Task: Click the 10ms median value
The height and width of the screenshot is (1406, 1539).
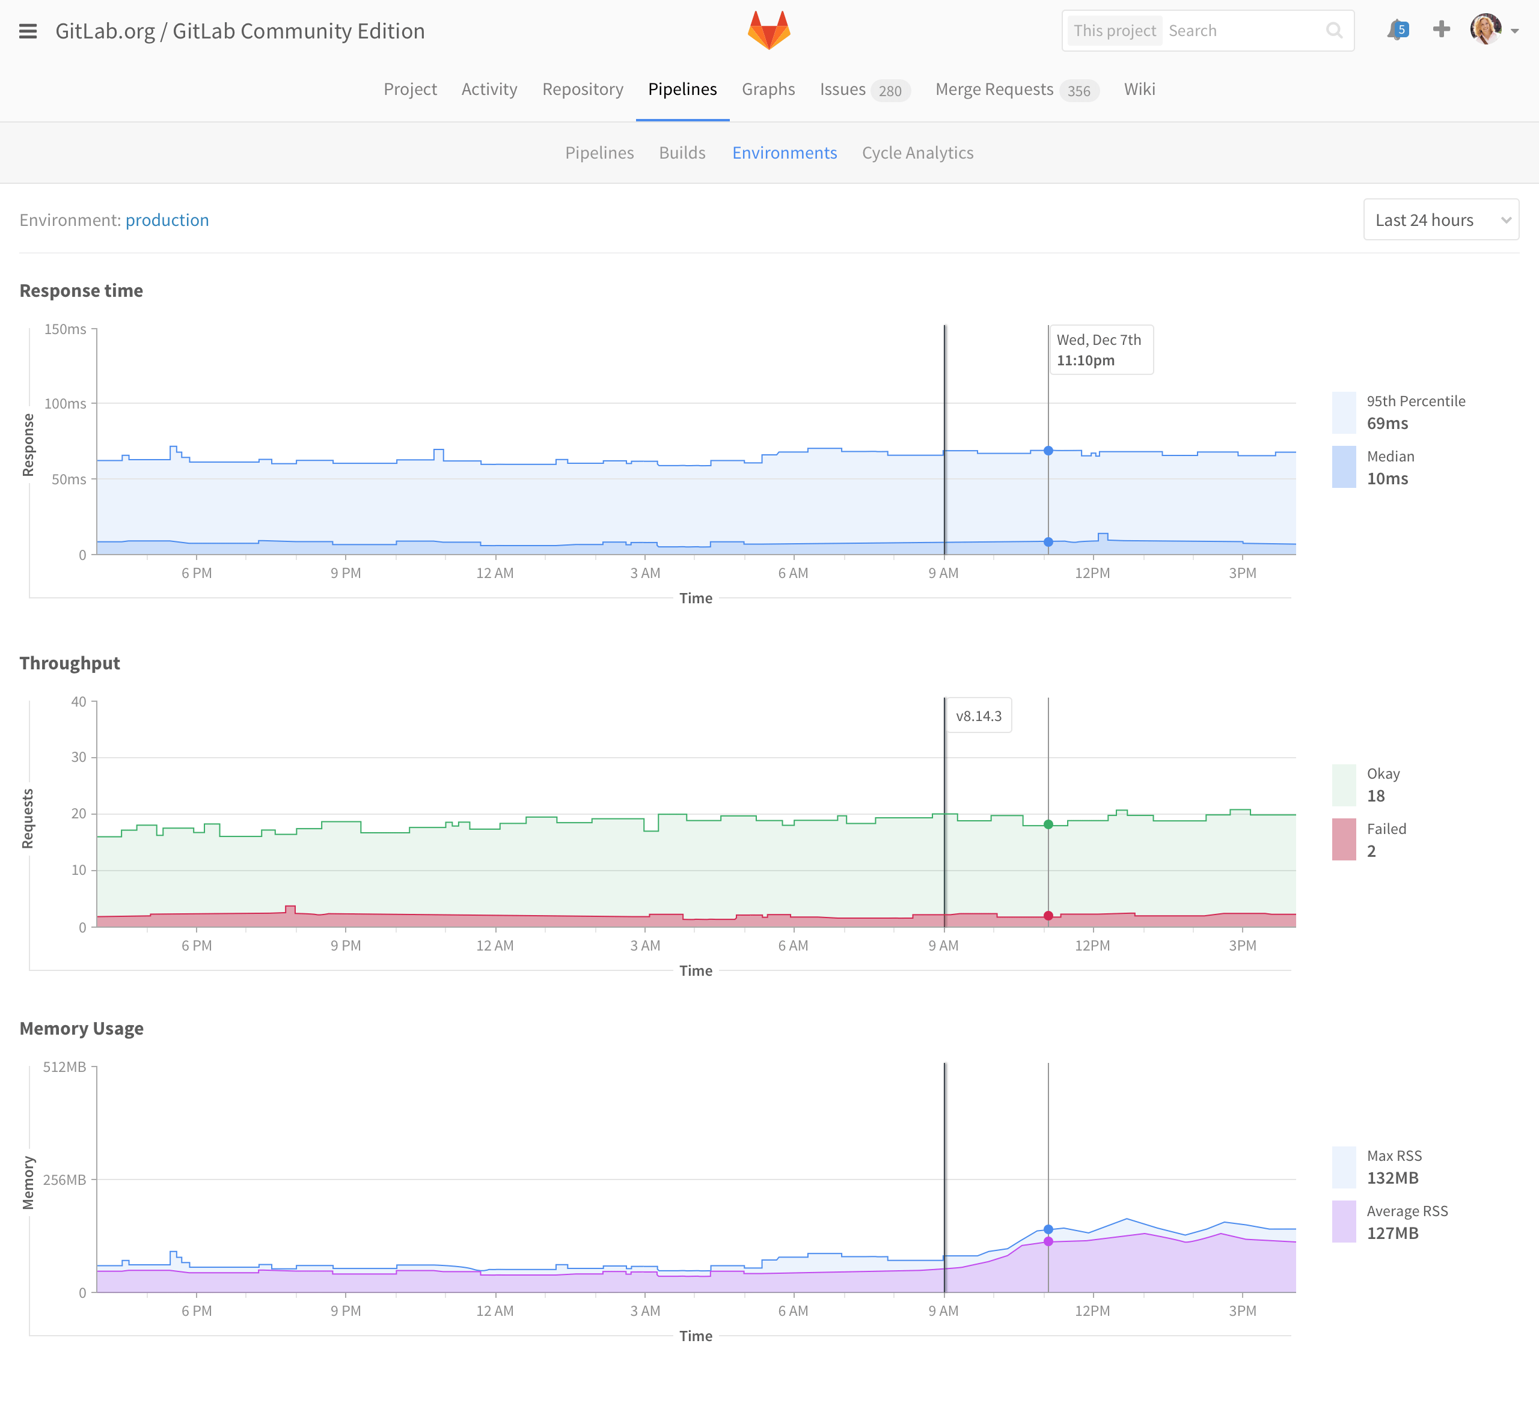Action: tap(1387, 478)
